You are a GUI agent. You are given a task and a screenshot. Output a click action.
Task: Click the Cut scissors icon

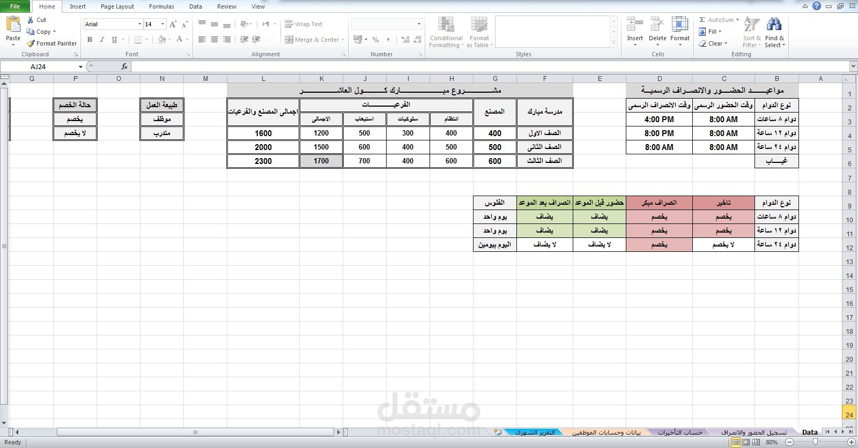click(x=31, y=20)
